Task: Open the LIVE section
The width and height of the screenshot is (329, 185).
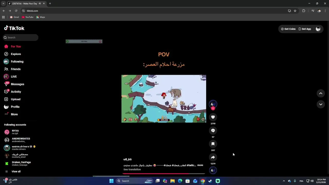Action: (x=10, y=77)
